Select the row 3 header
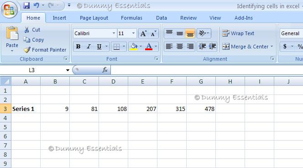This screenshot has height=168, width=303. point(5,109)
